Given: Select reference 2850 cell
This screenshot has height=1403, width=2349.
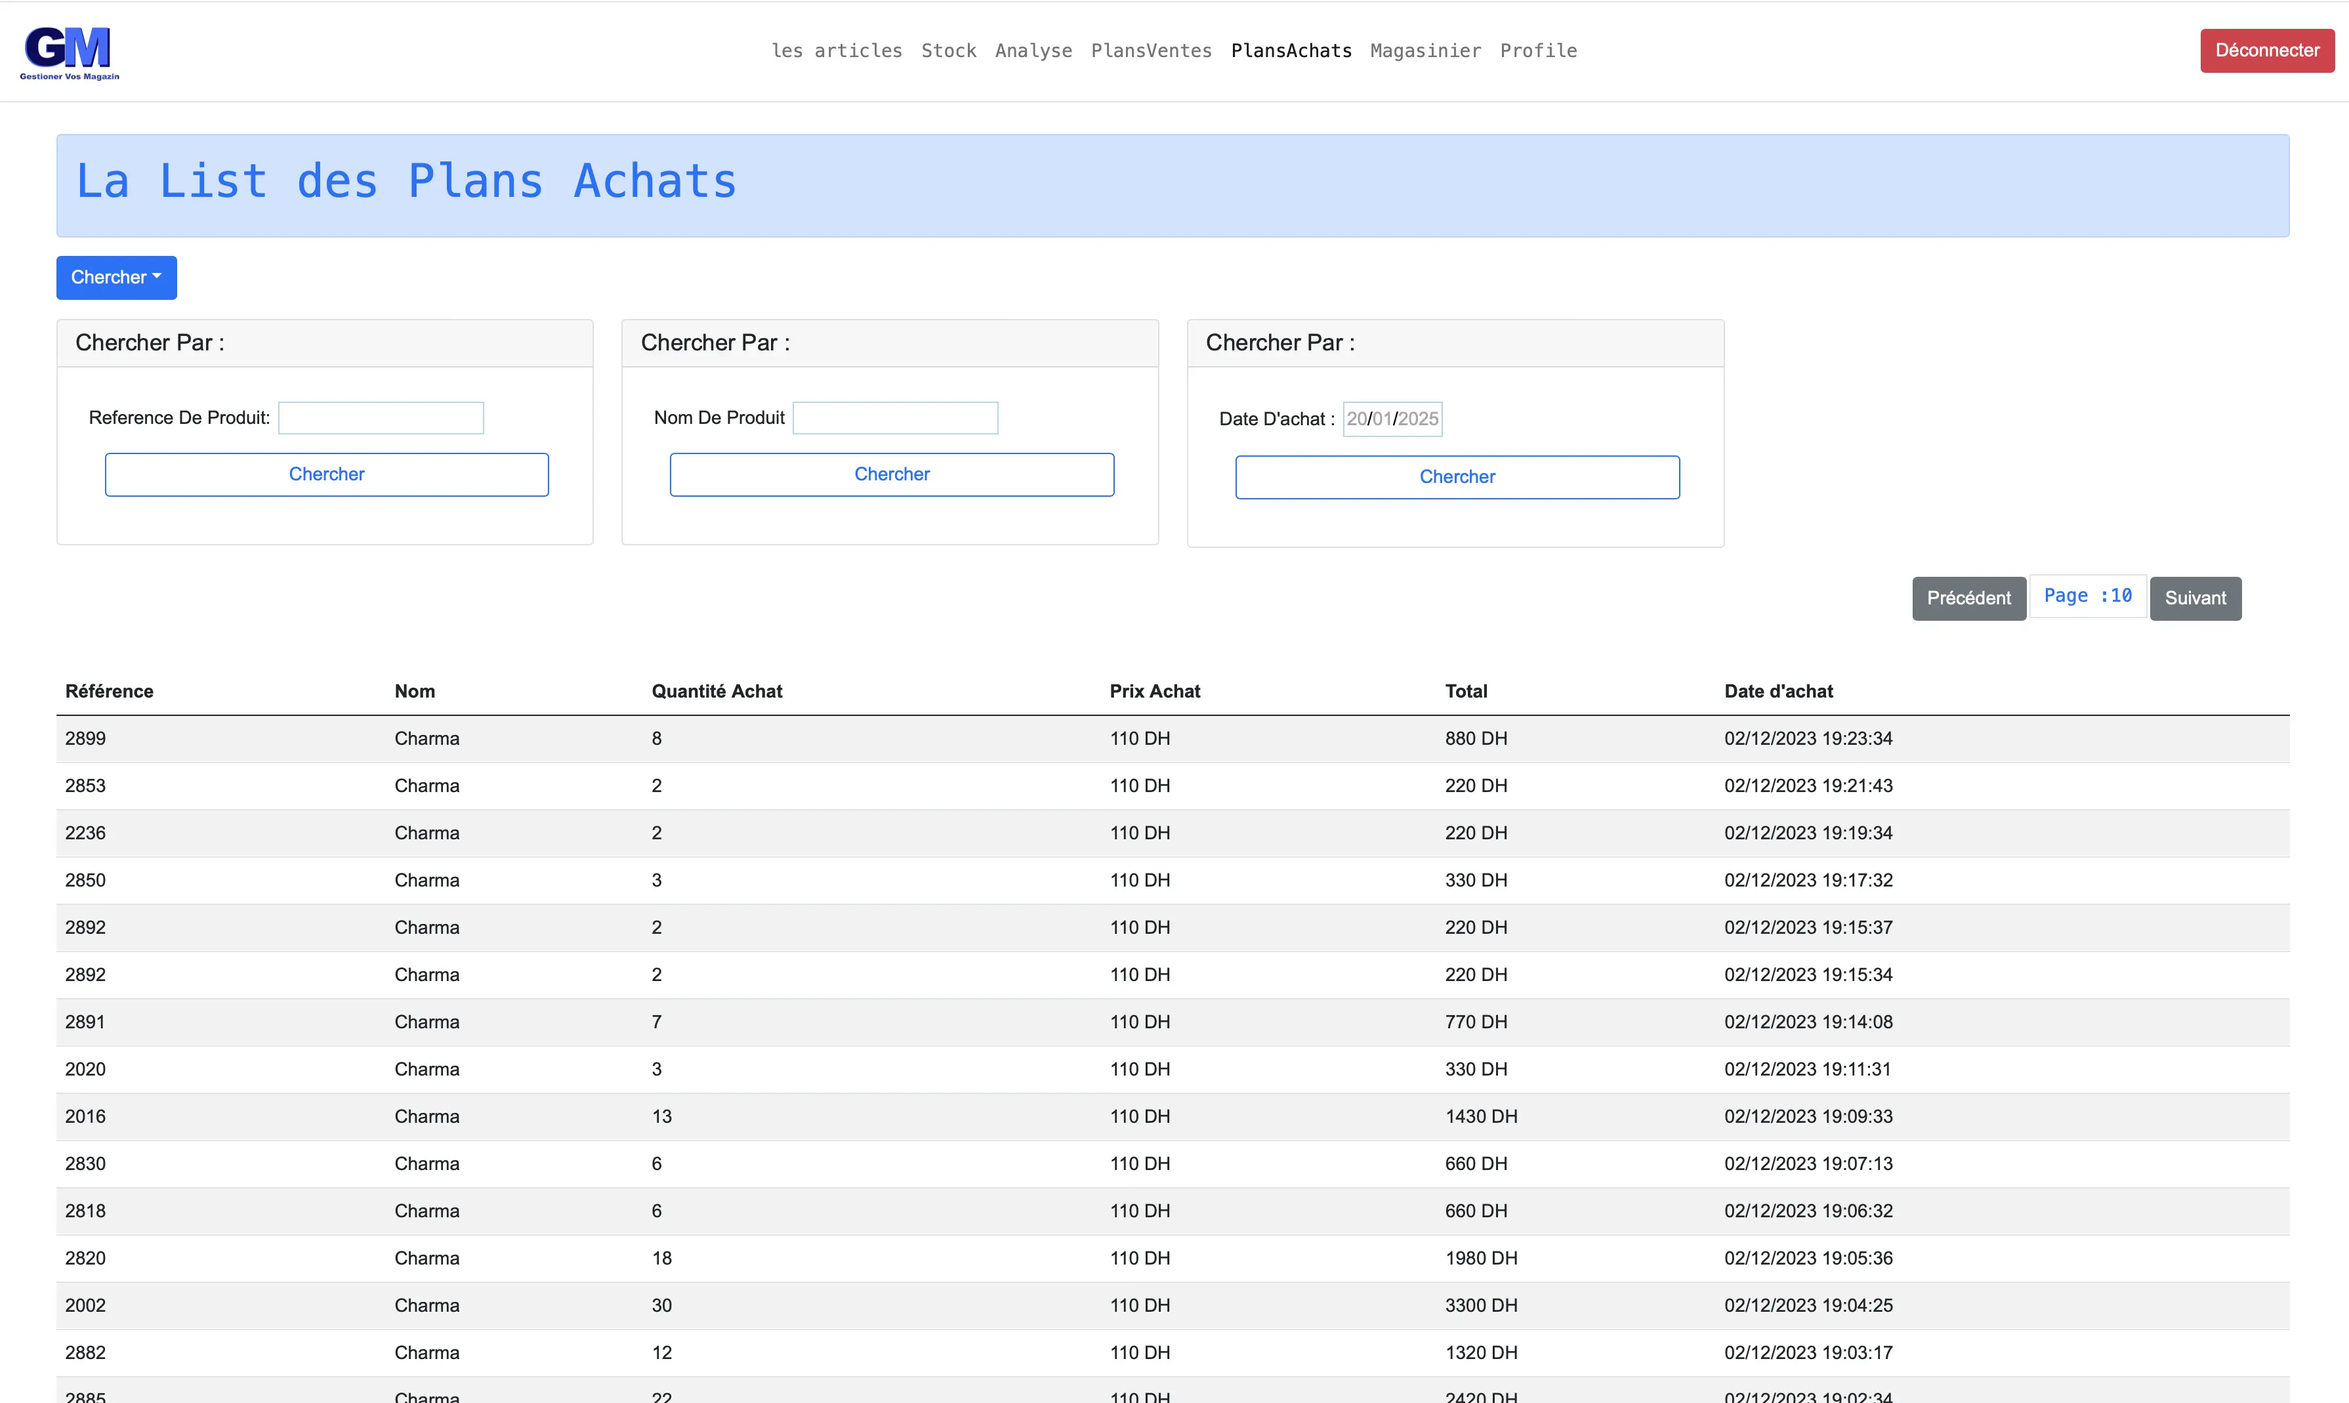Looking at the screenshot, I should pos(85,880).
